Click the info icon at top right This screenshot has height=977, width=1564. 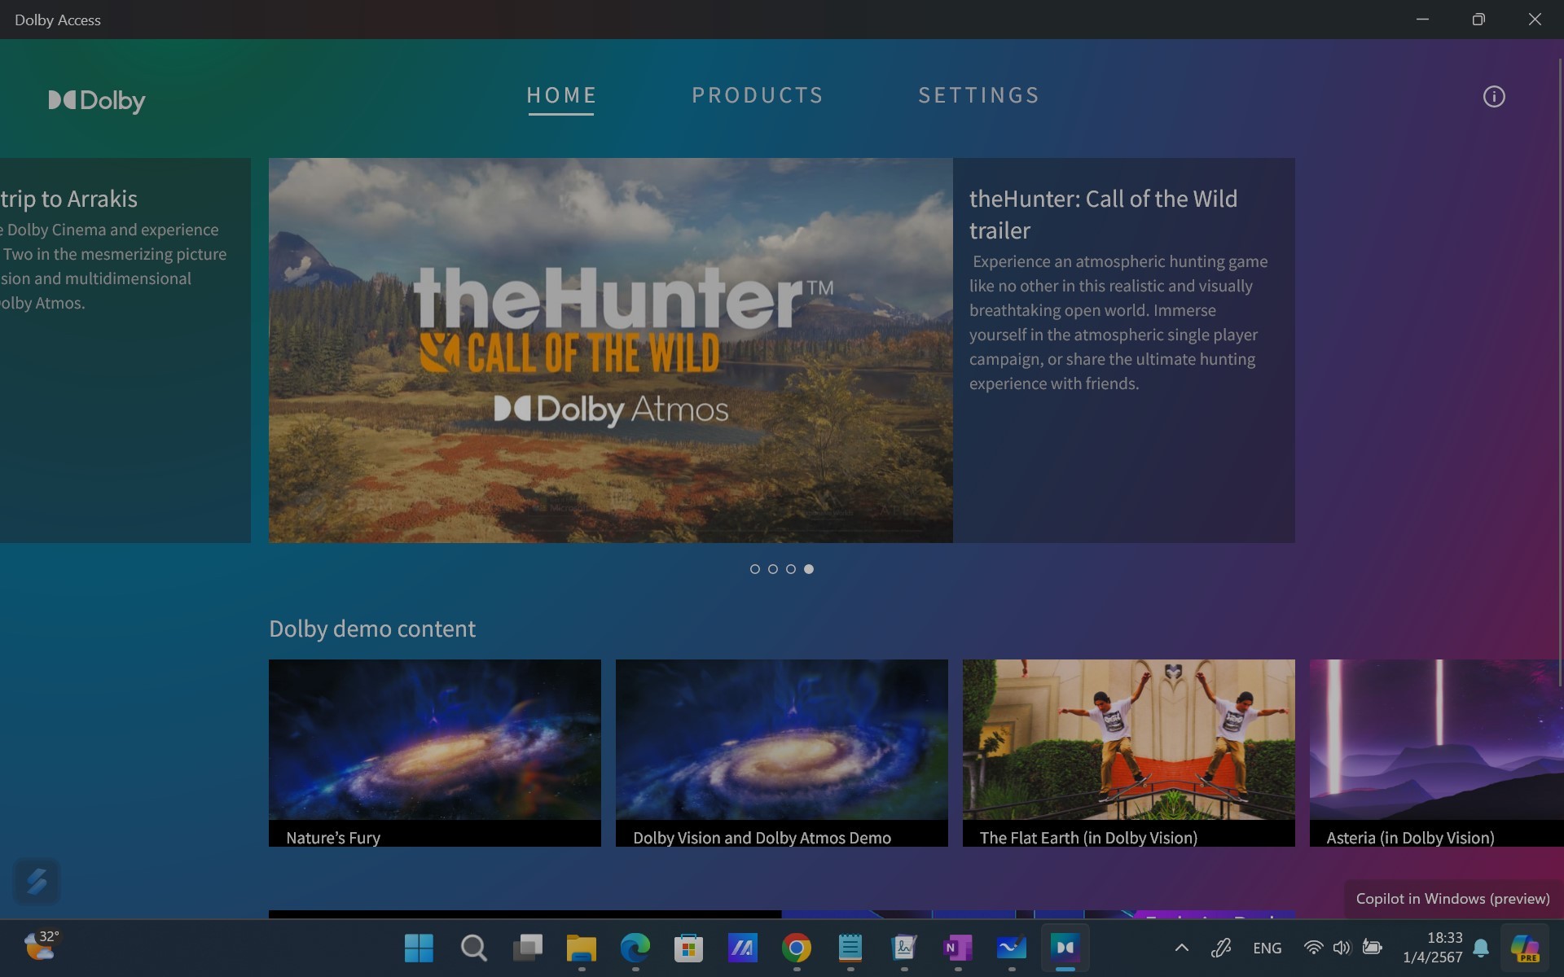[x=1493, y=97]
